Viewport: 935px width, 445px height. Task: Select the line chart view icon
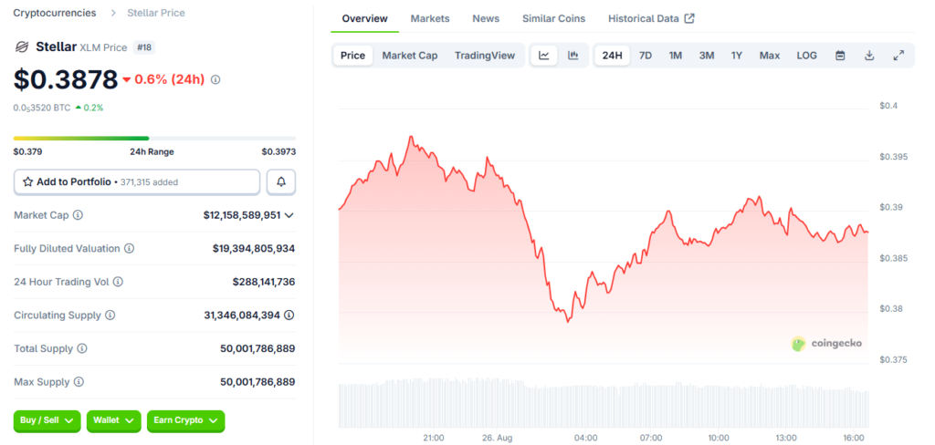(544, 56)
